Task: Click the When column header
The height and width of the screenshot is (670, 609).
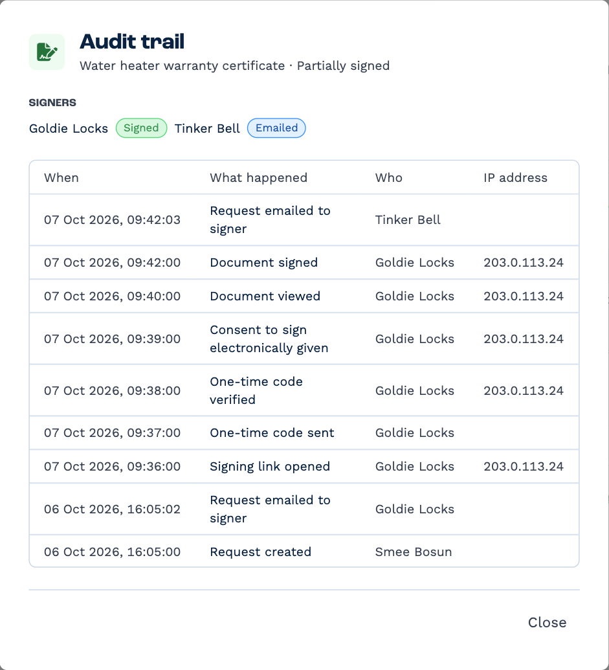Action: 61,178
